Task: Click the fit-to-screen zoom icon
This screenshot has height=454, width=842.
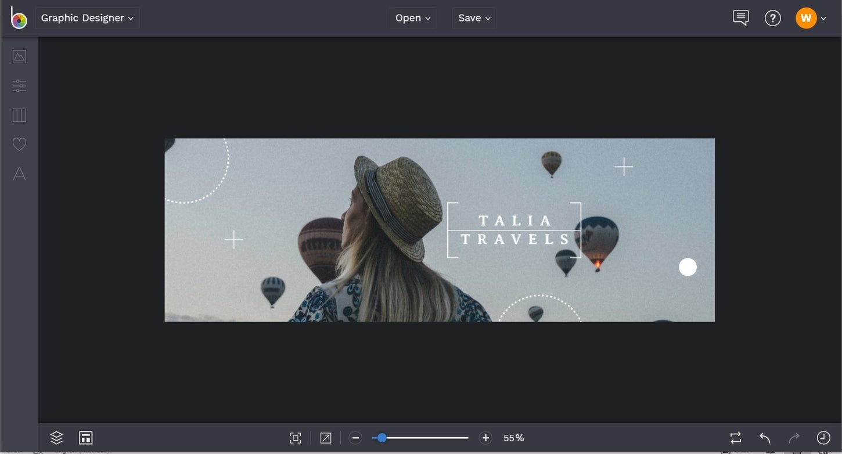Action: tap(296, 438)
